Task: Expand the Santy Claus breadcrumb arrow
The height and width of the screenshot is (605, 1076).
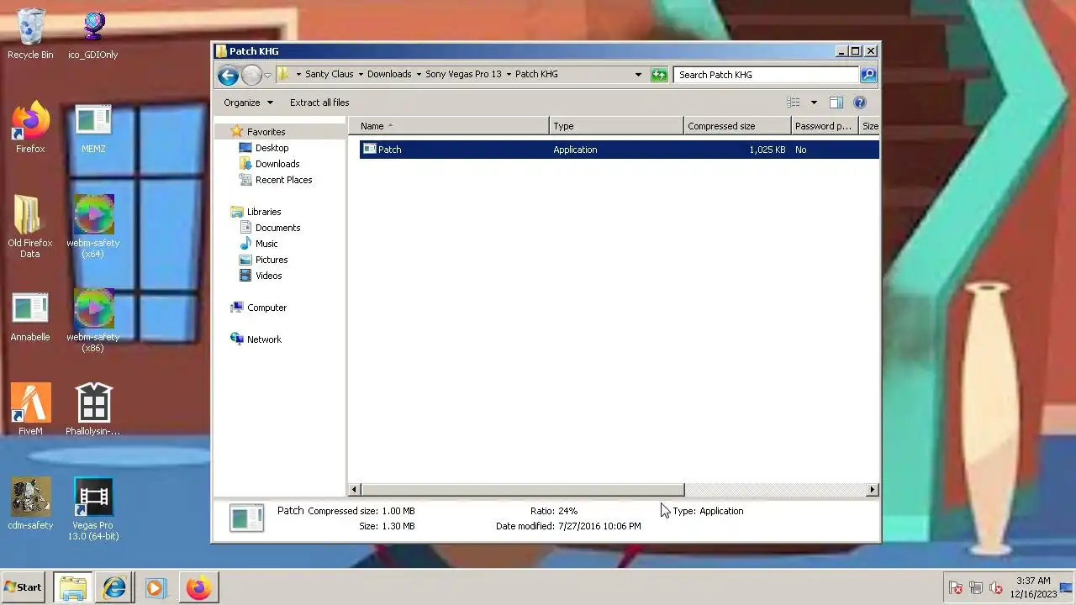Action: (x=361, y=74)
